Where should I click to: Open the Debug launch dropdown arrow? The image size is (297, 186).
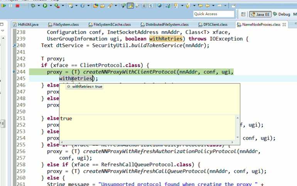[x=39, y=6]
